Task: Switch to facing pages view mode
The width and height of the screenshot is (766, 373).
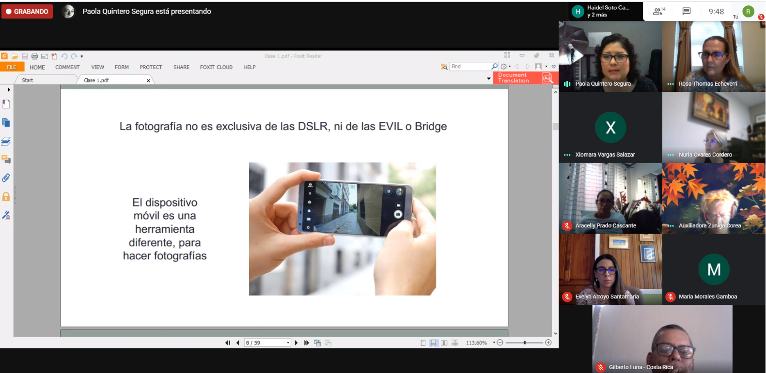Action: click(444, 343)
